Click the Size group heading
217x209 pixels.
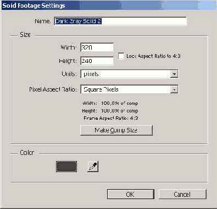coord(25,35)
